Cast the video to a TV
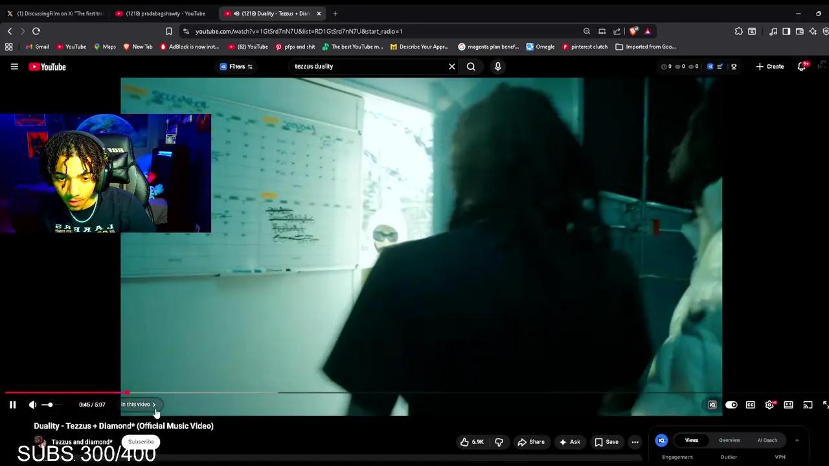Screen dimensions: 829x466 pyautogui.click(x=808, y=405)
